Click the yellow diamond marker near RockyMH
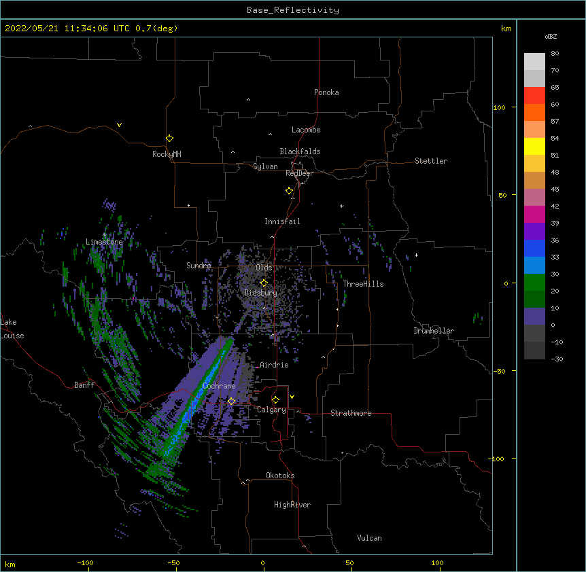This screenshot has height=572, width=586. click(169, 139)
